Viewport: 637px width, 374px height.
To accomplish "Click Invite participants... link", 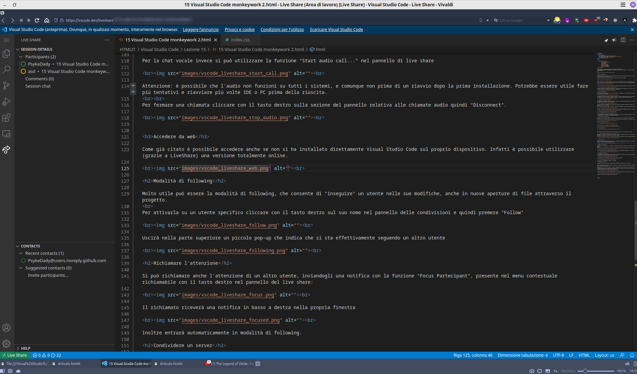I will (x=48, y=275).
